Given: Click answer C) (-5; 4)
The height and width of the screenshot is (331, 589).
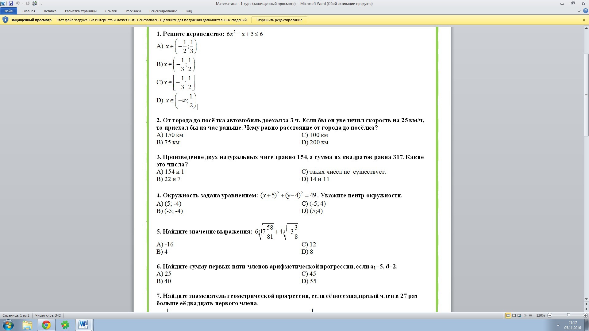Looking at the screenshot, I should [314, 204].
